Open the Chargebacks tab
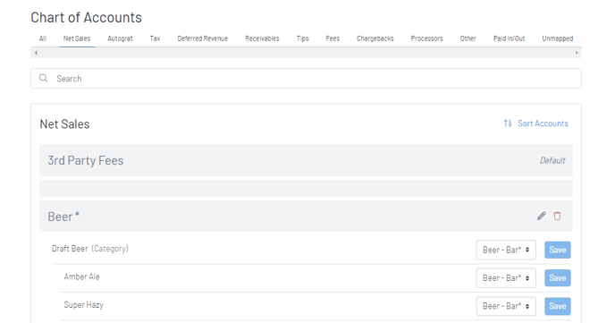 click(375, 38)
